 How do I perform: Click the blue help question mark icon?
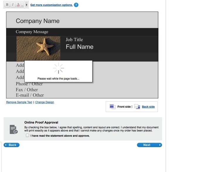pos(76,5)
